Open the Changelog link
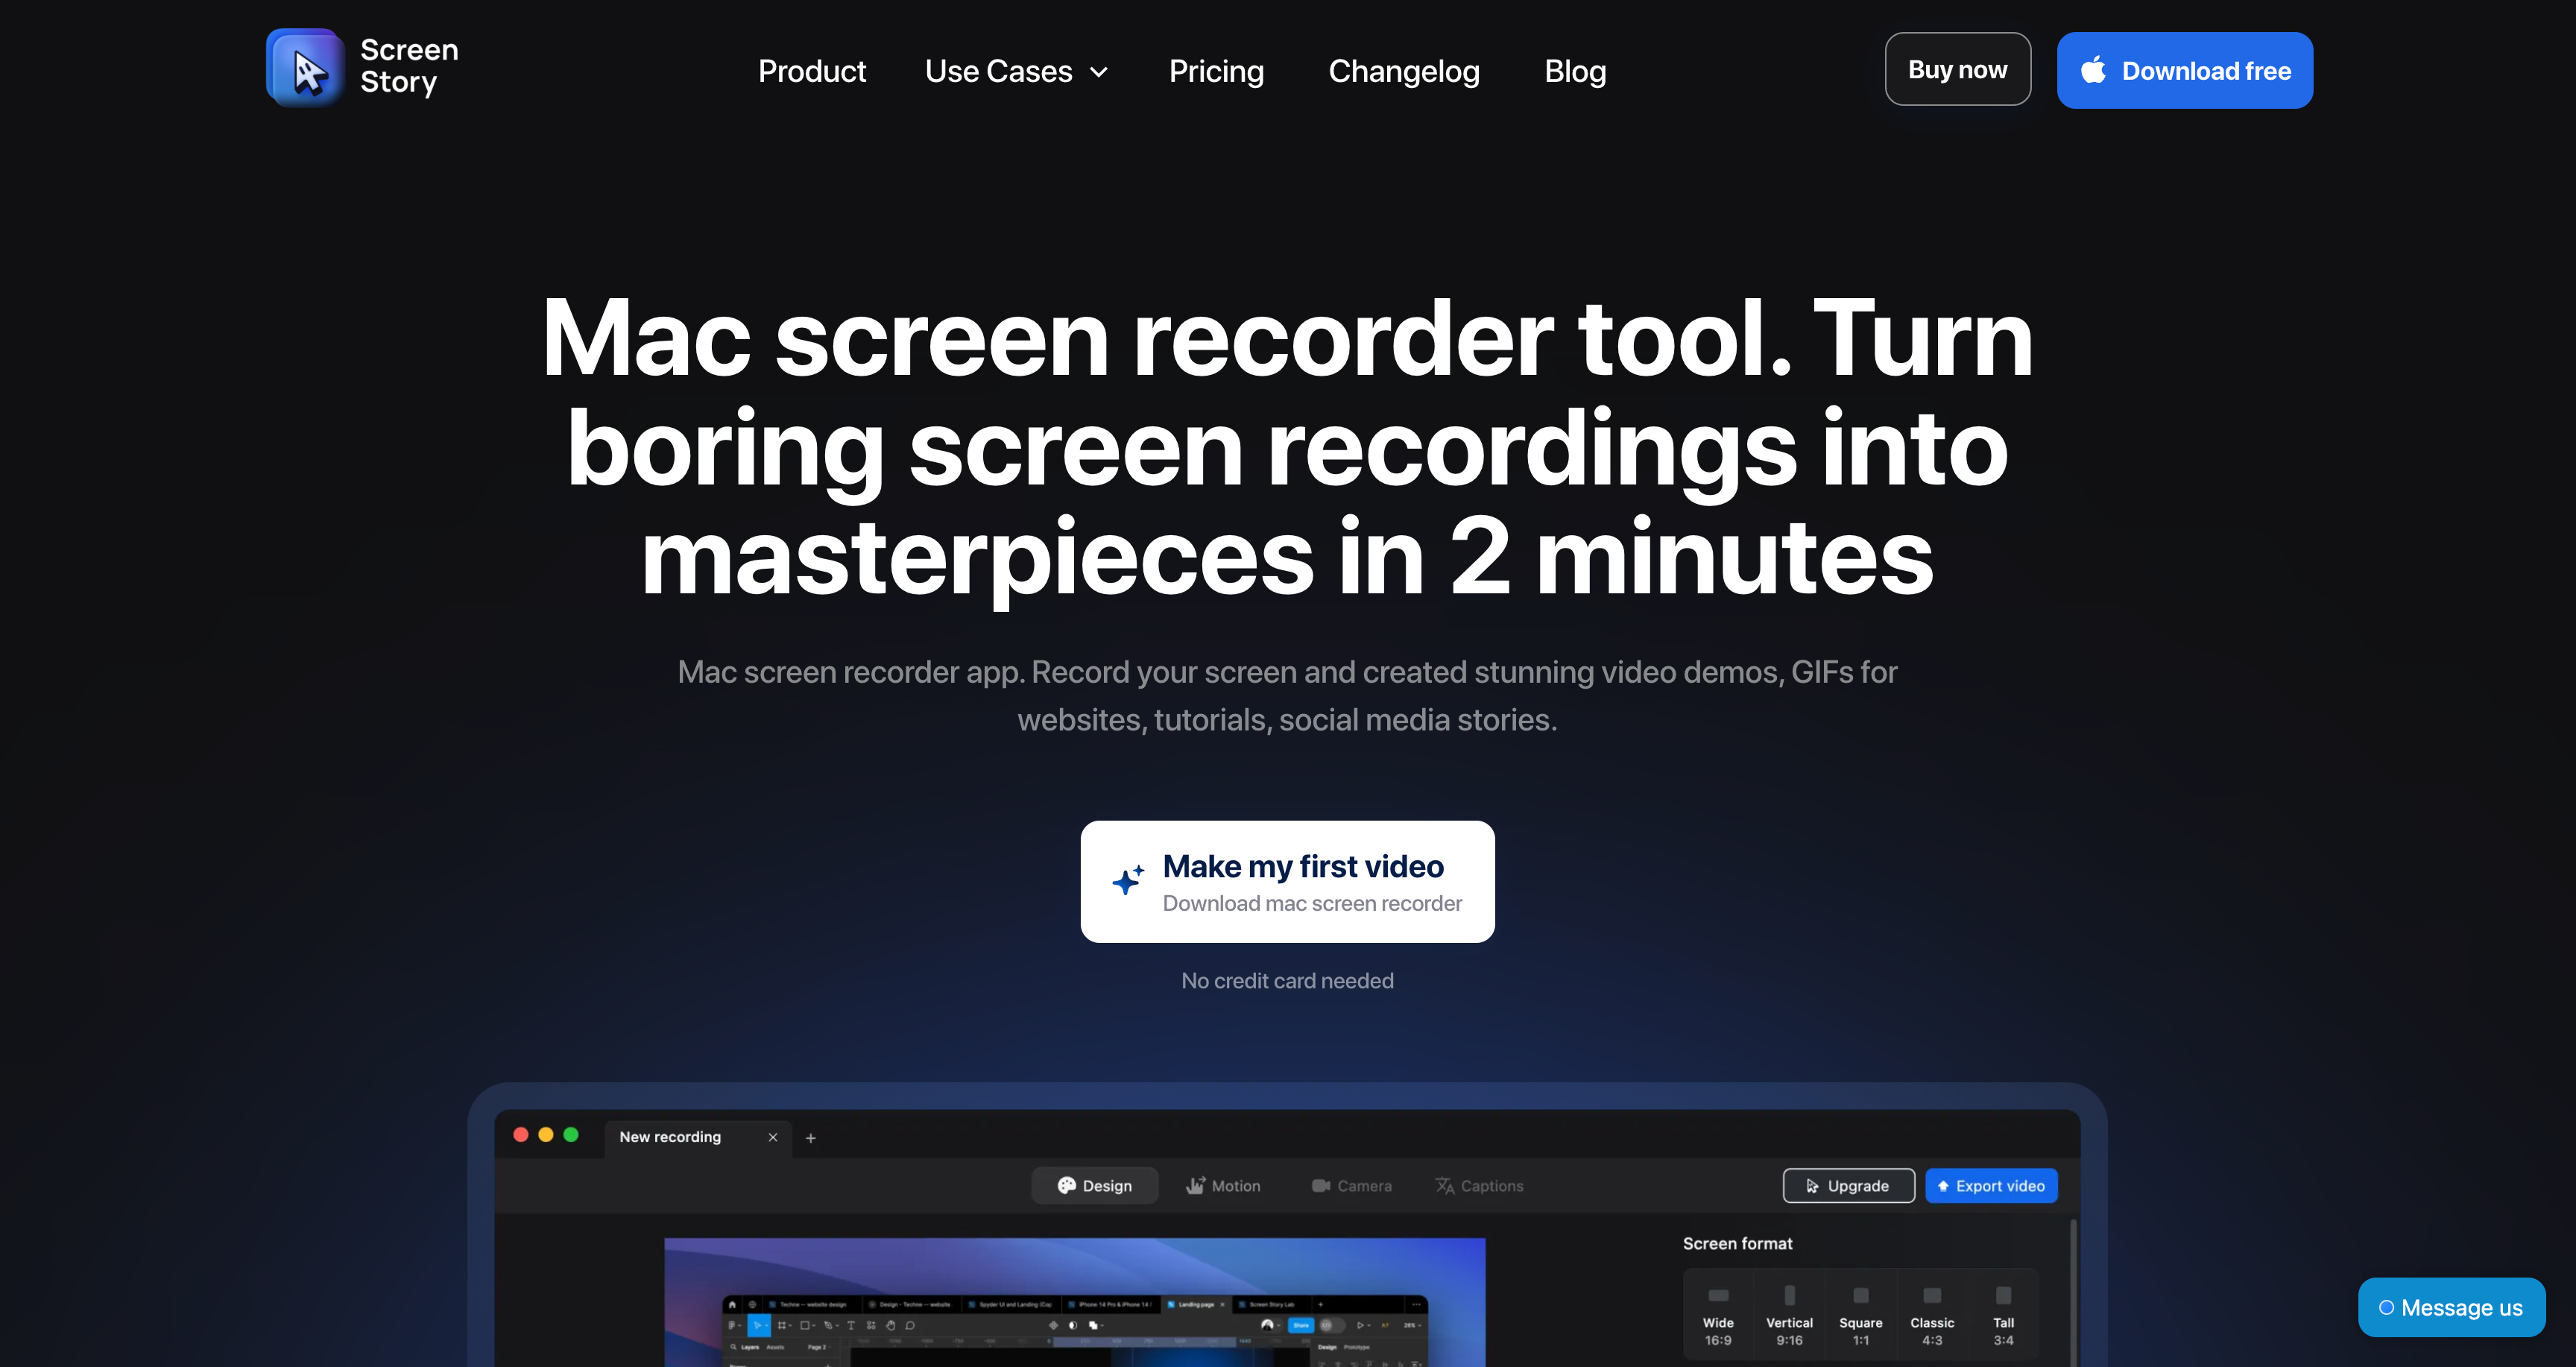2576x1367 pixels. pos(1403,71)
